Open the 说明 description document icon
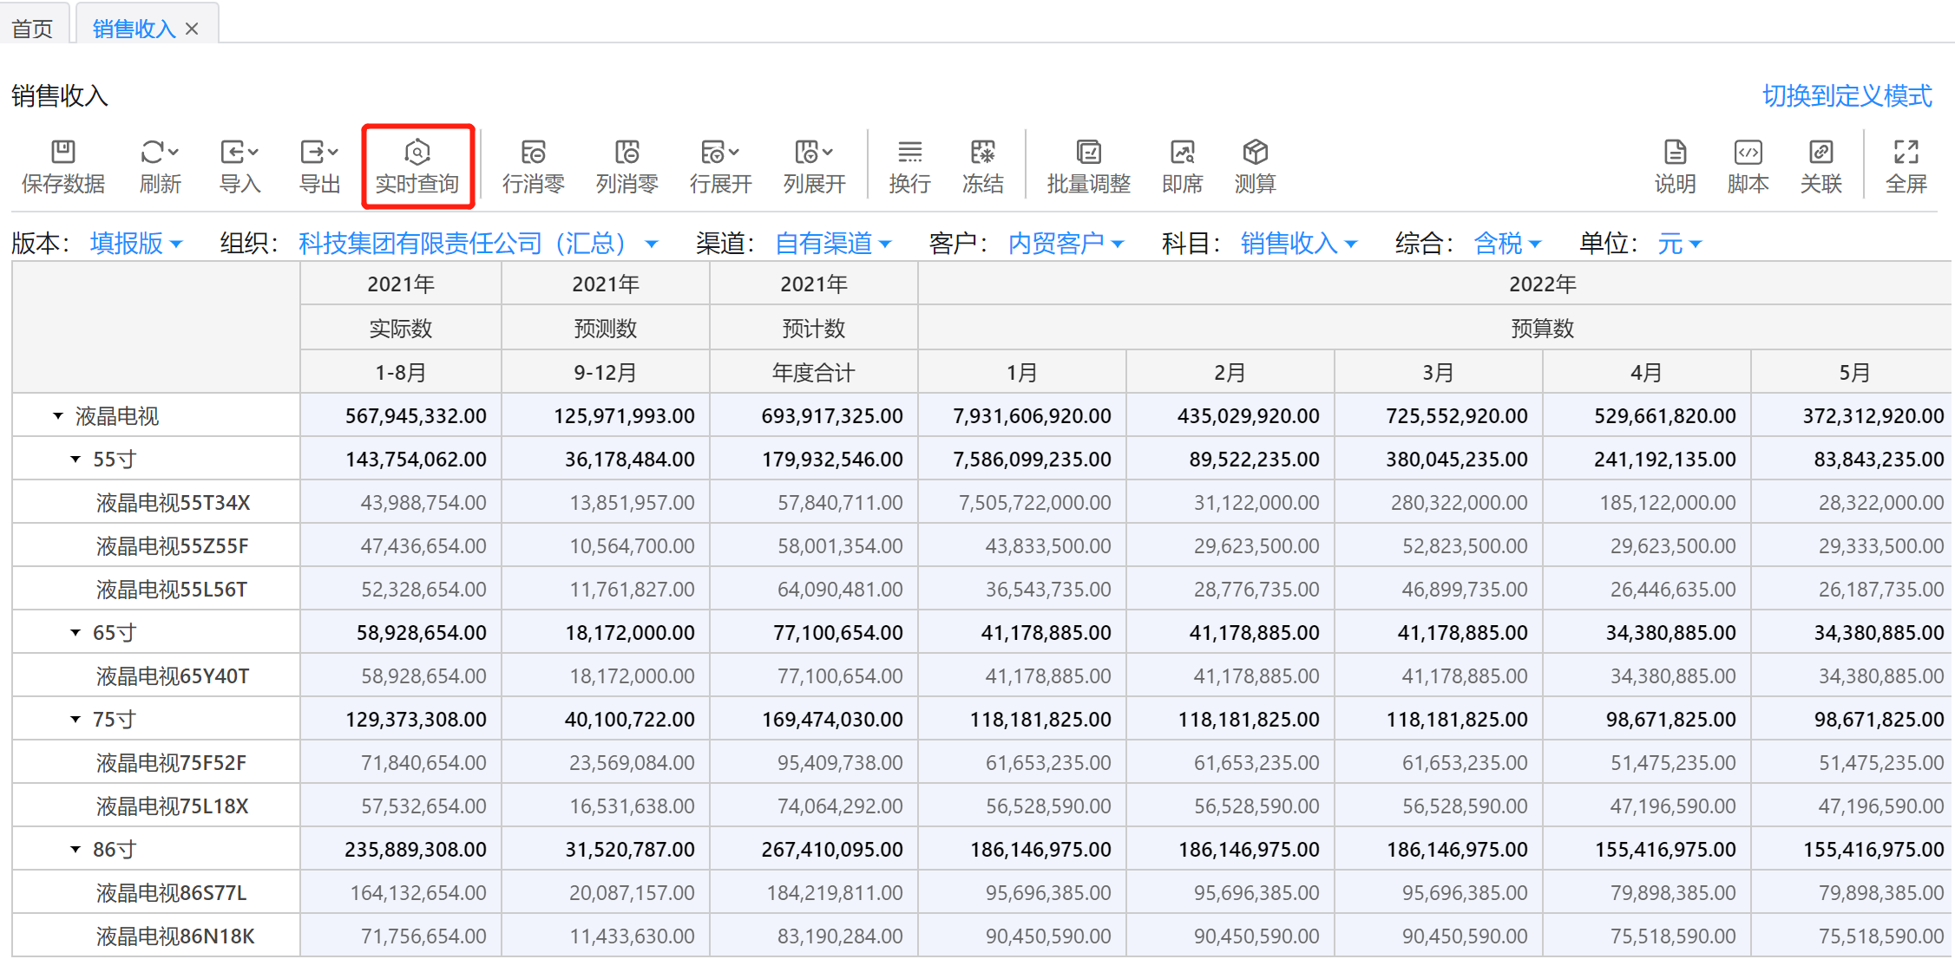Screen dimensions: 1955x959 pos(1675,153)
